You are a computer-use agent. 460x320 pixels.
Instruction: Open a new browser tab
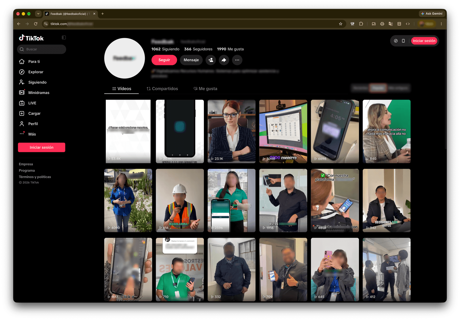click(103, 14)
